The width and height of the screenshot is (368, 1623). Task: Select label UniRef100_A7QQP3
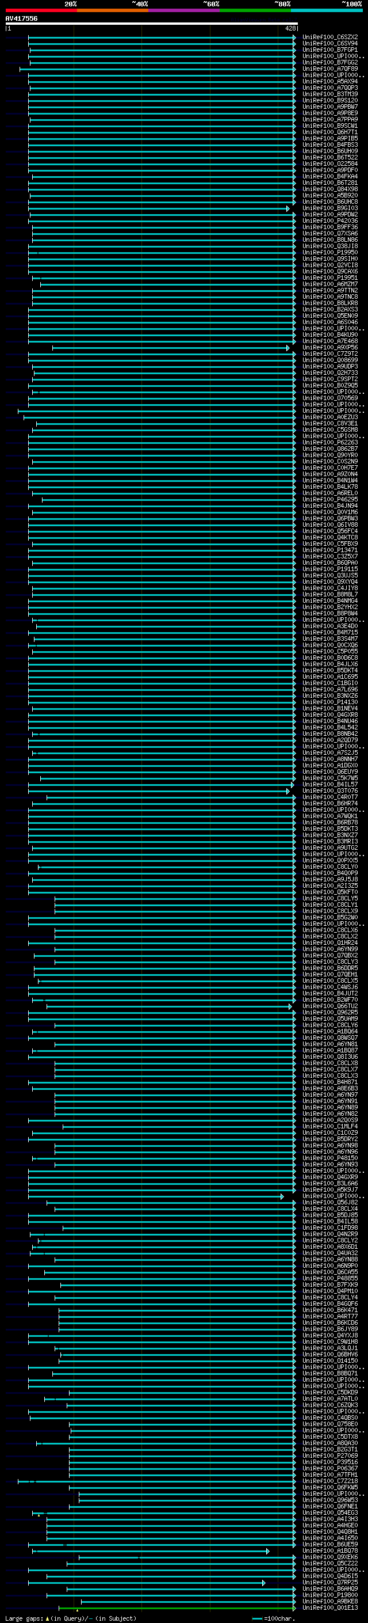click(330, 88)
